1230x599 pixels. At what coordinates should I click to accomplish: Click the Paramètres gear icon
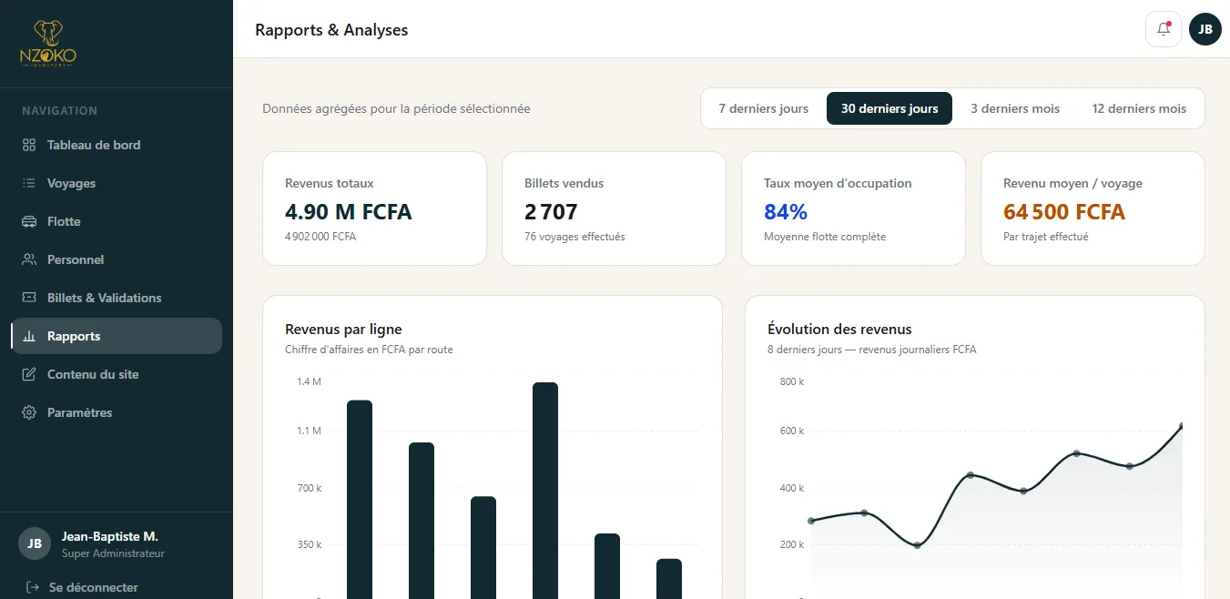[29, 412]
